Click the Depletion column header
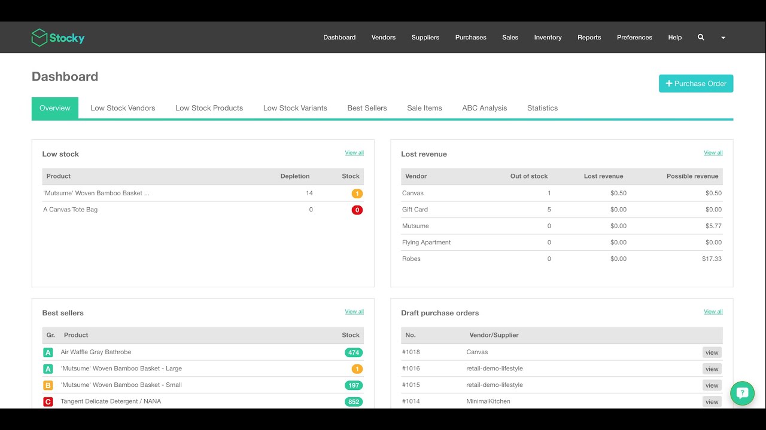This screenshot has height=430, width=766. tap(295, 176)
